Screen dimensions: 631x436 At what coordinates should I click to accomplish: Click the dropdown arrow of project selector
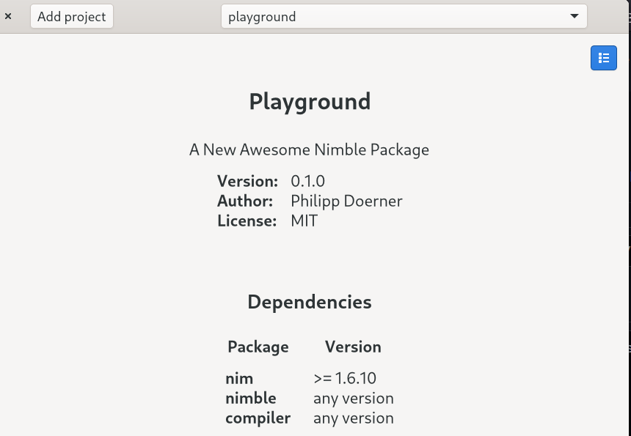[575, 16]
